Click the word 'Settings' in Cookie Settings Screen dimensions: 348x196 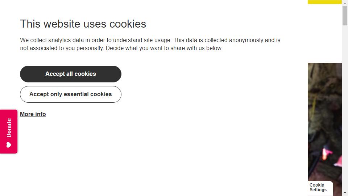[x=318, y=190]
